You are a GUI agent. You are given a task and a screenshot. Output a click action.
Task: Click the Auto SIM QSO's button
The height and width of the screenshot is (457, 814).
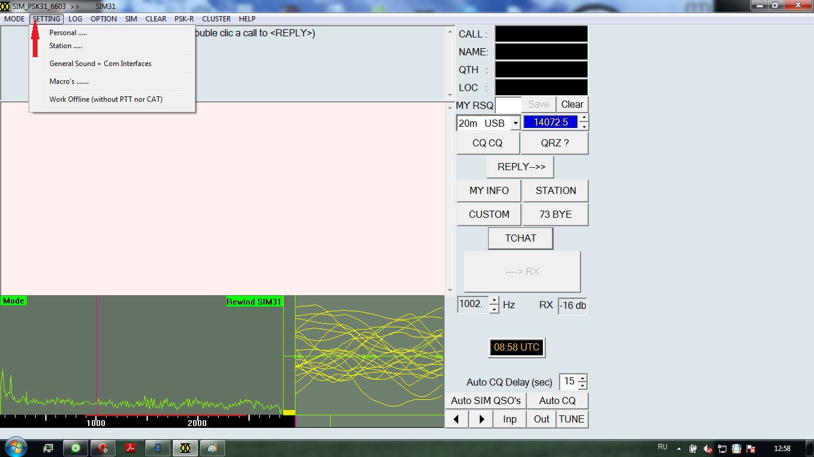point(486,400)
